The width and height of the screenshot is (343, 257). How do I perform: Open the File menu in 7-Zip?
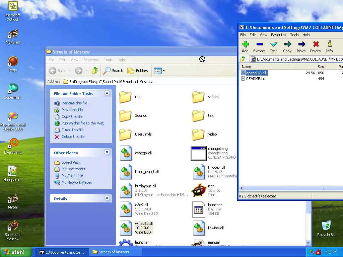(x=243, y=35)
